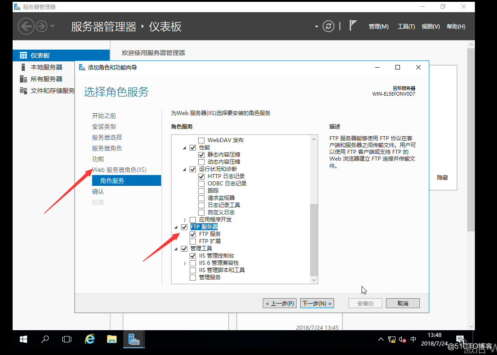Screen dimensions: 497x355
Task: Click the muted volume tray icon
Action: point(403,340)
